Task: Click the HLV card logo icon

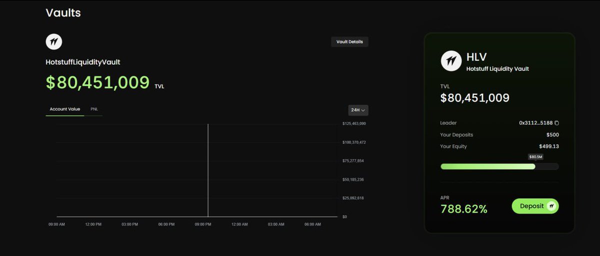Action: pos(451,61)
